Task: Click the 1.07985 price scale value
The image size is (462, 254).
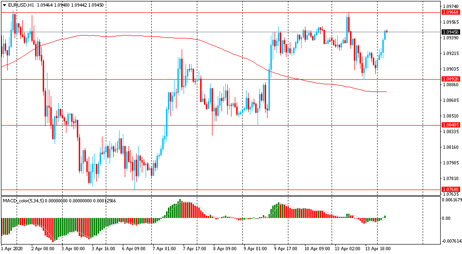Action: (x=451, y=163)
